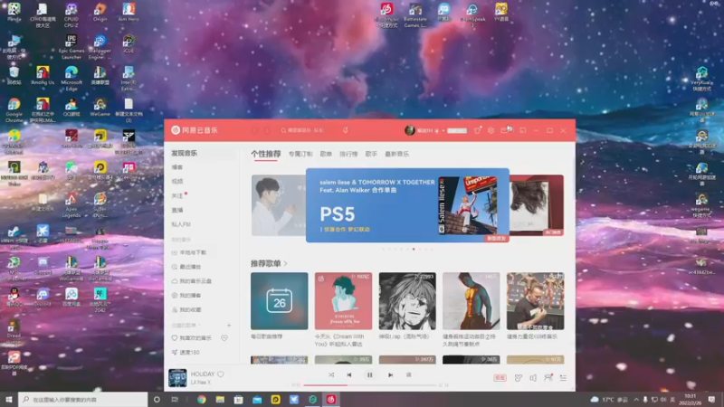Open the 排行榜 tab
724x407 pixels.
point(348,154)
